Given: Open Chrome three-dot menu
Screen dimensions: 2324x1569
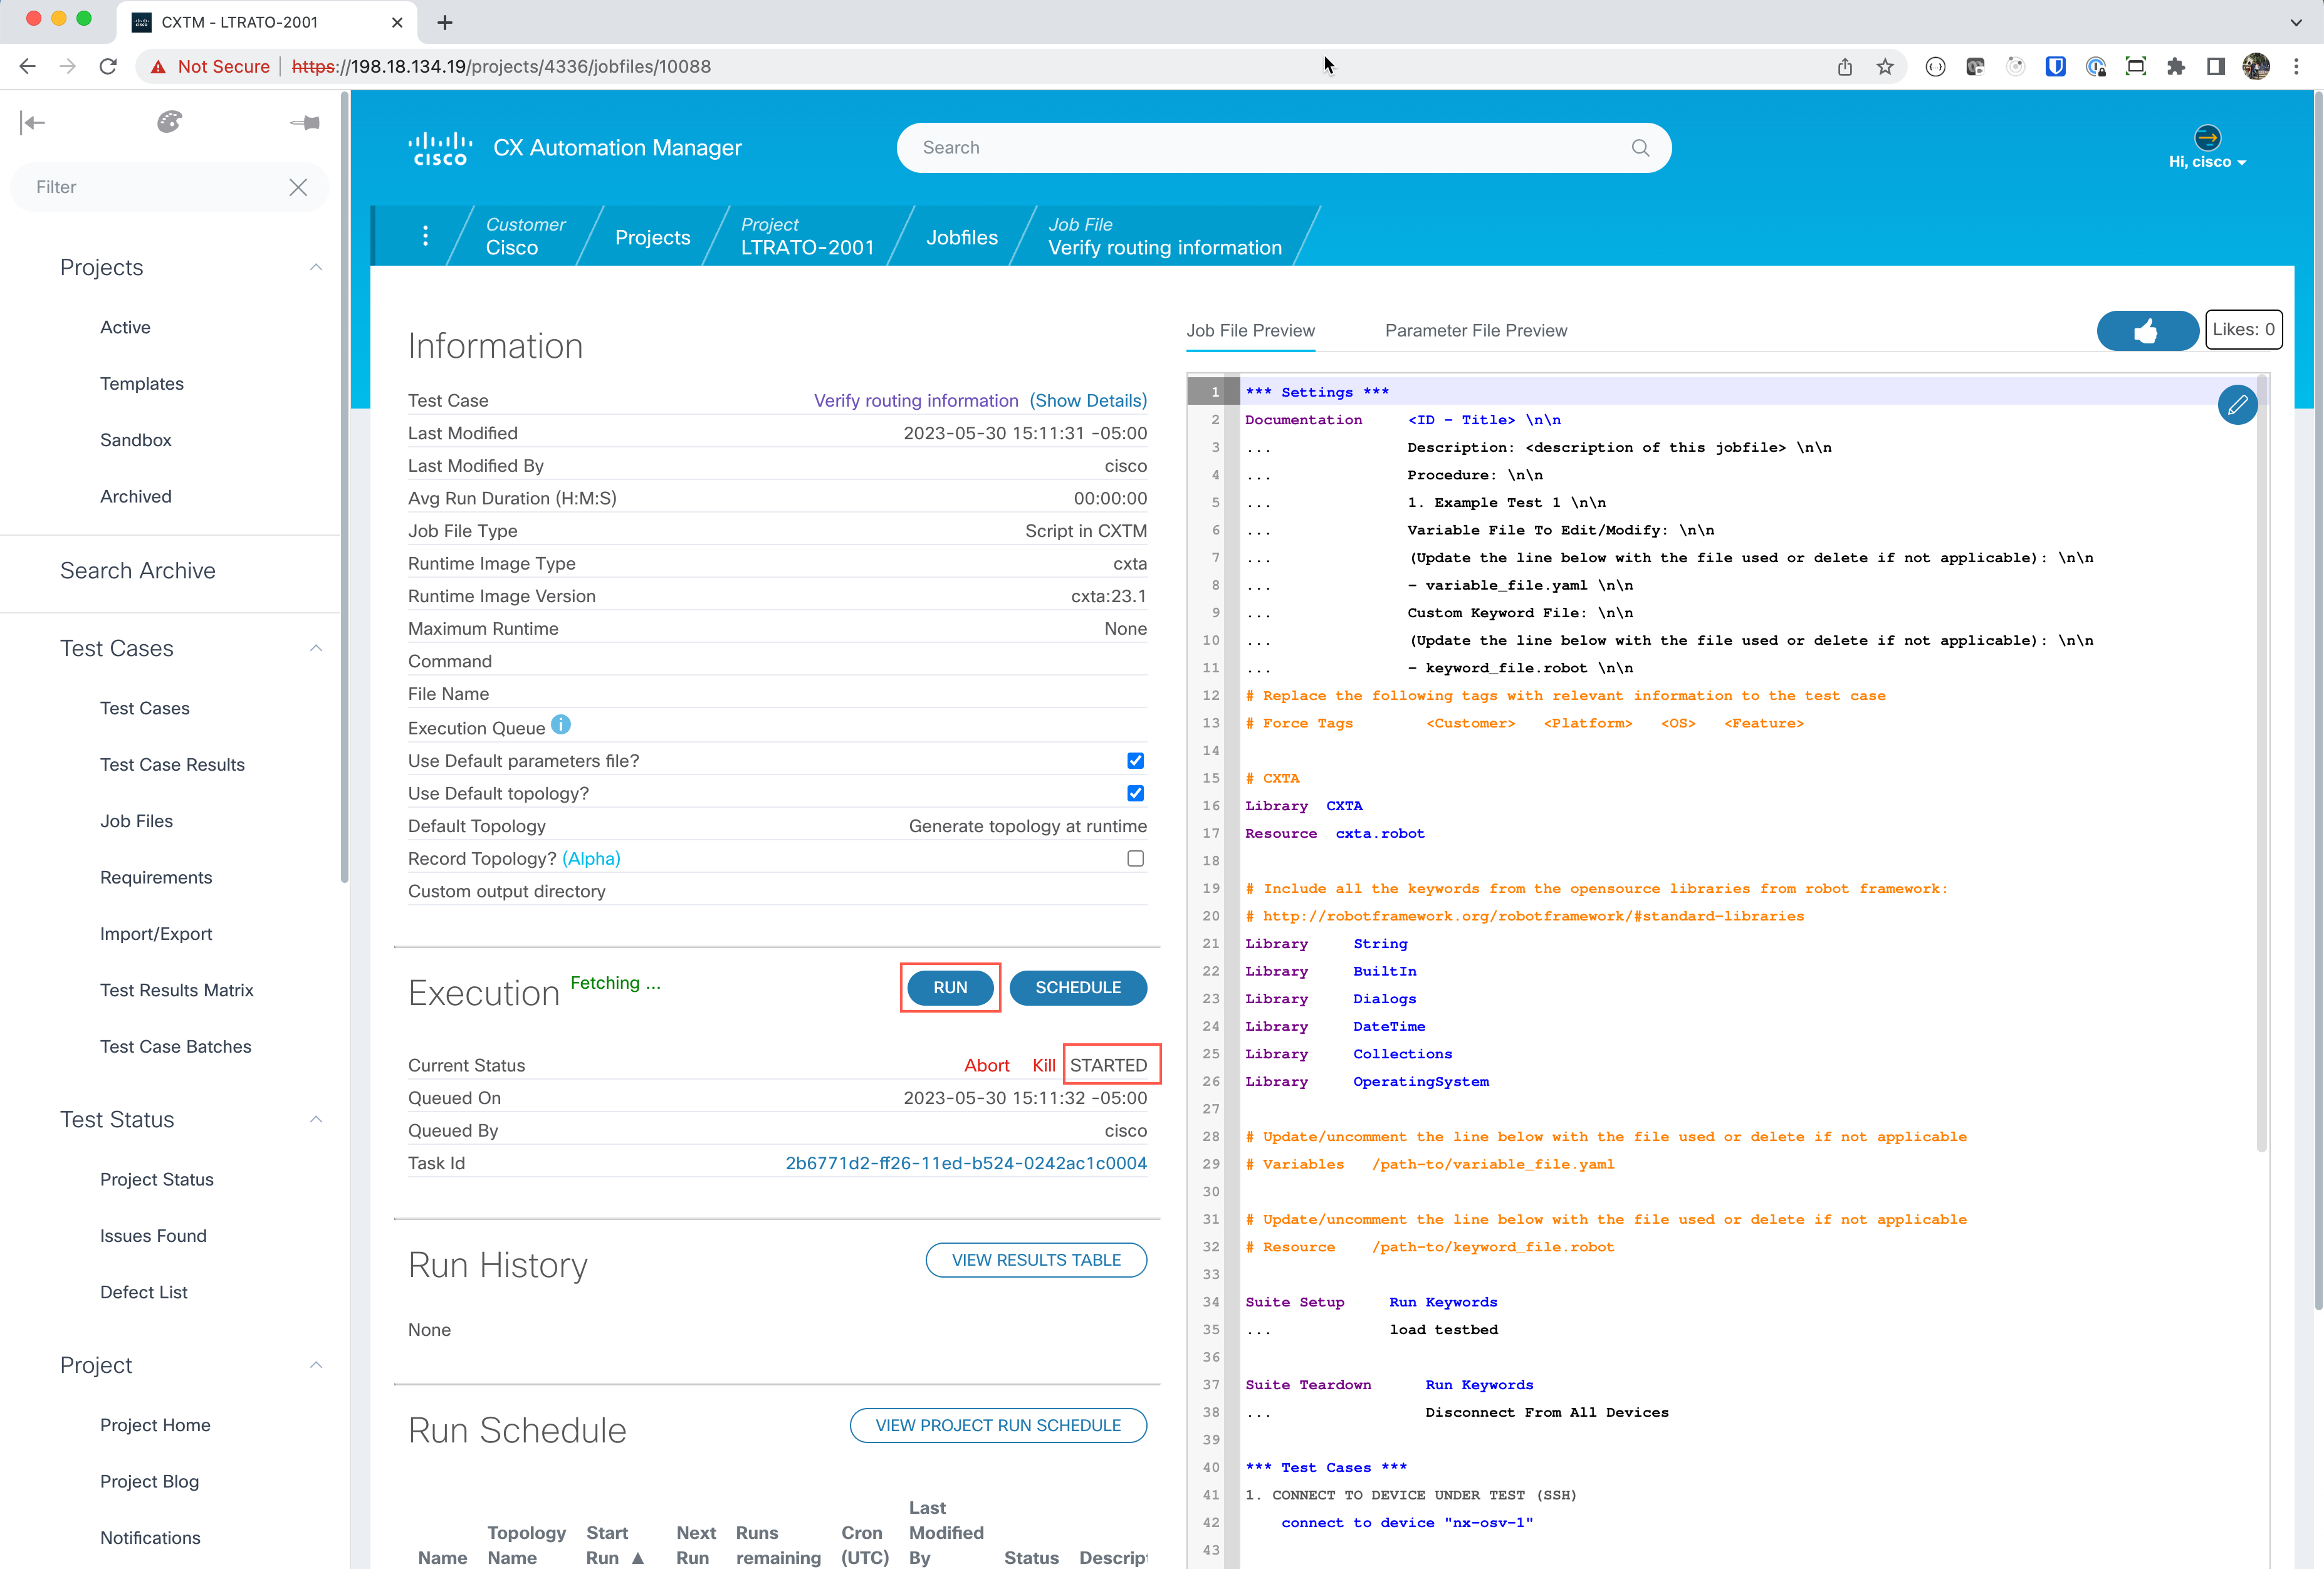Looking at the screenshot, I should point(2296,66).
